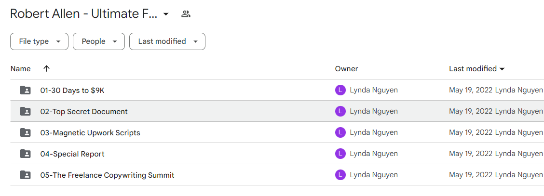Click the 05-The Freelance Copywriting Summit folder icon
Image resolution: width=544 pixels, height=196 pixels.
(26, 175)
